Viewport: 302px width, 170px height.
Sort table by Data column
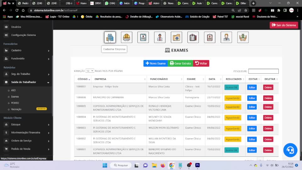(214, 79)
